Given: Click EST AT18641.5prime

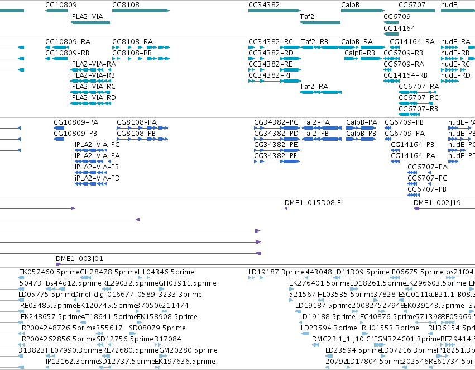Looking at the screenshot, I should tap(109, 316).
